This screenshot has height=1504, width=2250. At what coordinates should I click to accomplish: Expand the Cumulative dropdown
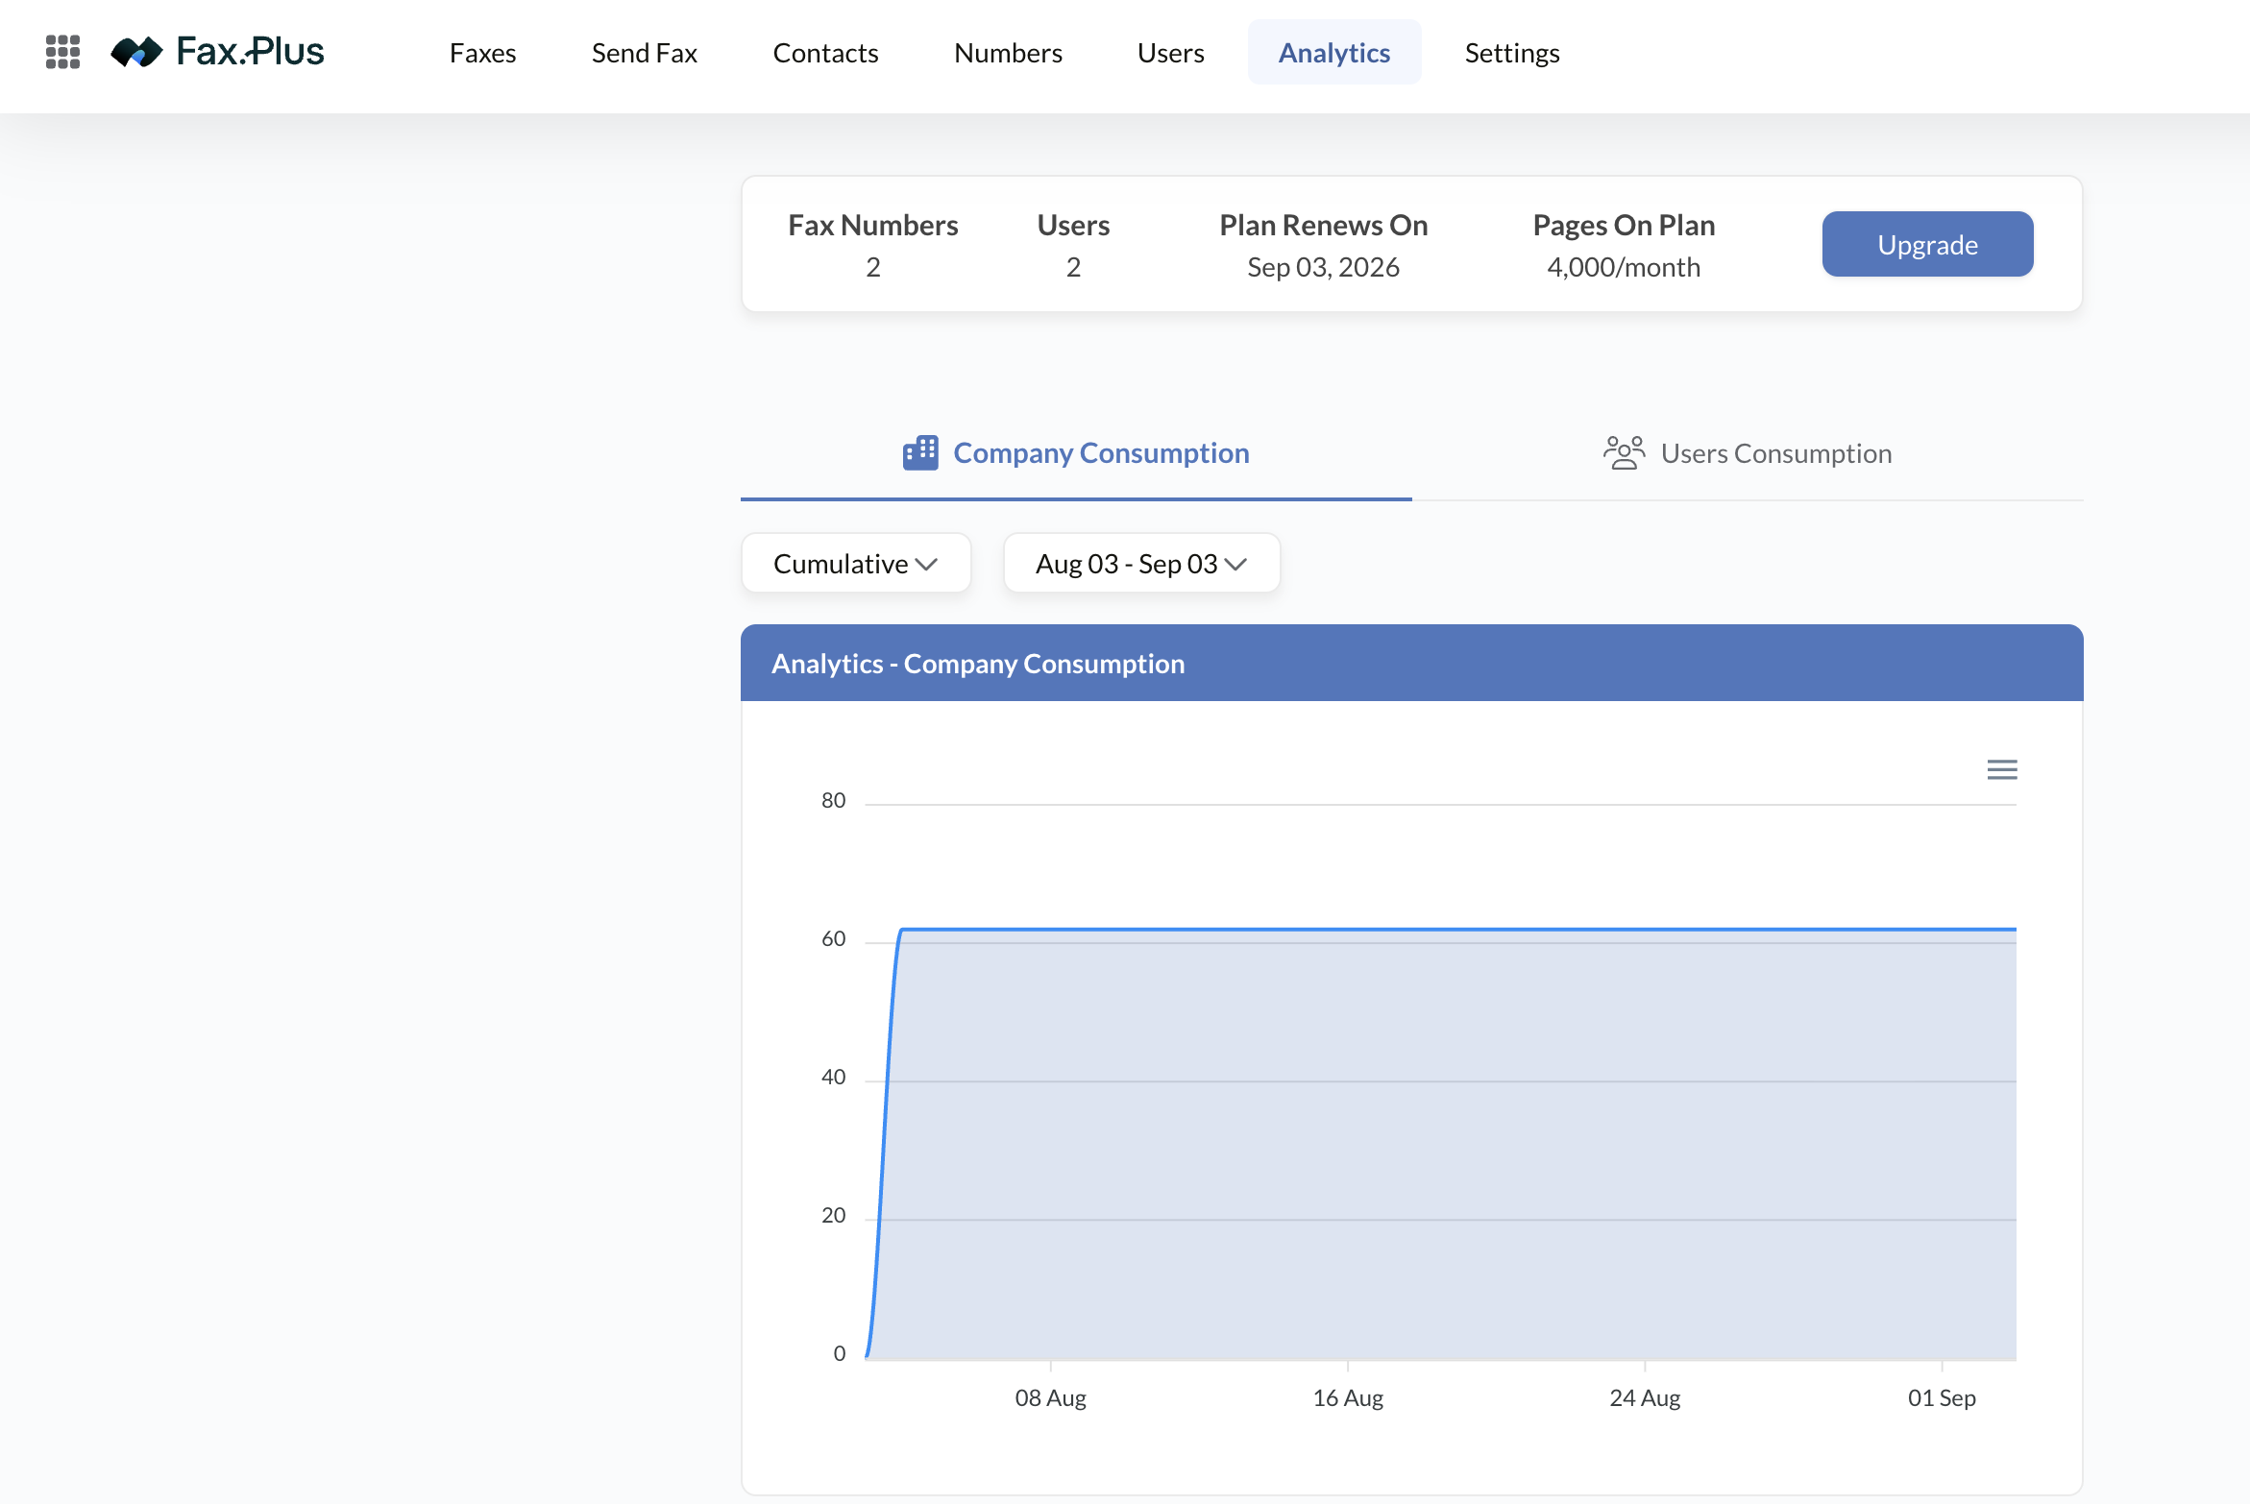(x=856, y=564)
